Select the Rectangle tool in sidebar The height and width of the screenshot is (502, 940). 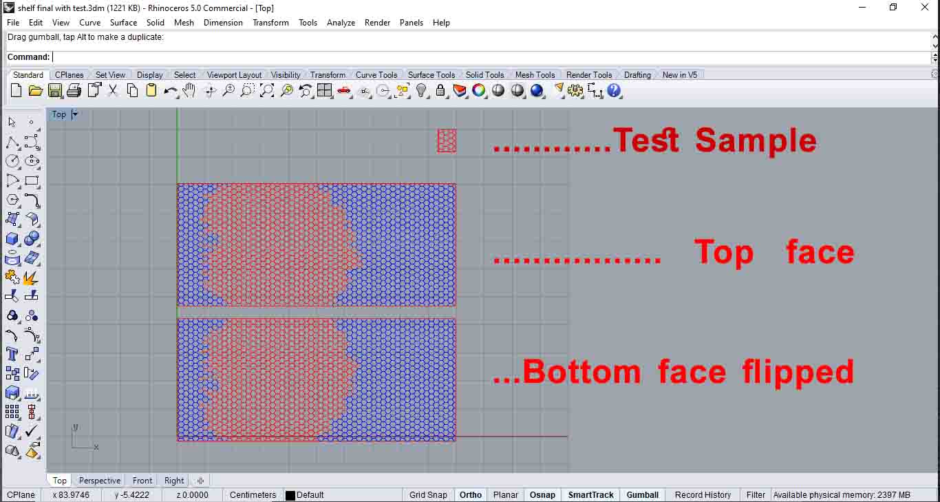click(x=32, y=180)
